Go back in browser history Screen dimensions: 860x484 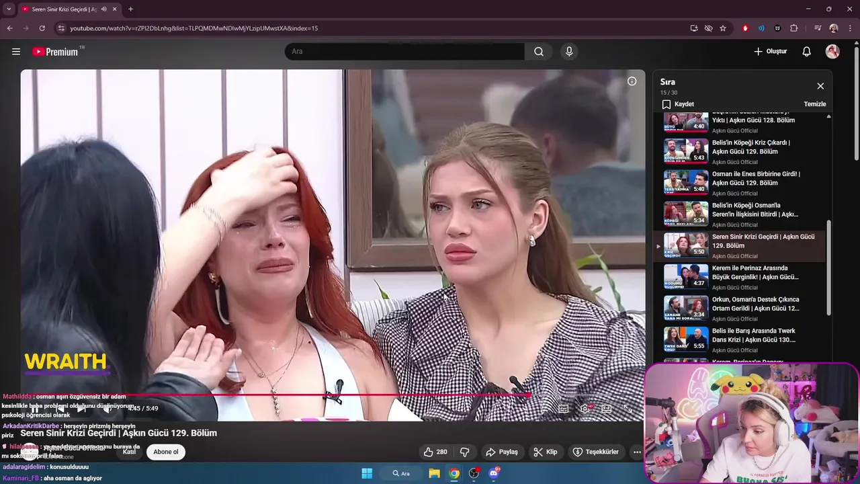point(9,28)
